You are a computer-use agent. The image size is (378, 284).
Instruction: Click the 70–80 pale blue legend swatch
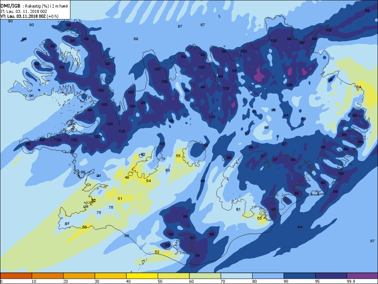pyautogui.click(x=237, y=276)
